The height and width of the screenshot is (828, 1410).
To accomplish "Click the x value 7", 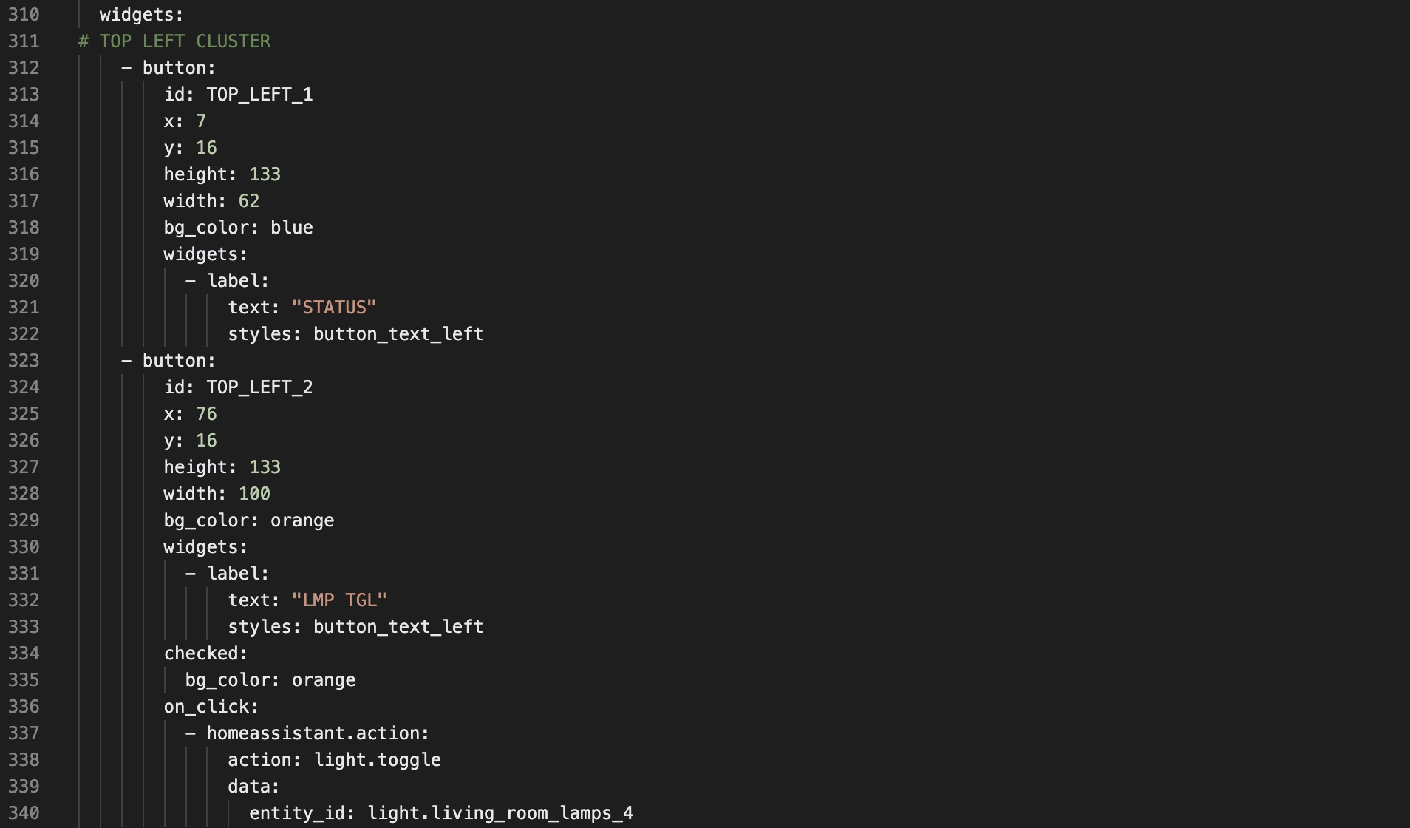I will coord(201,121).
